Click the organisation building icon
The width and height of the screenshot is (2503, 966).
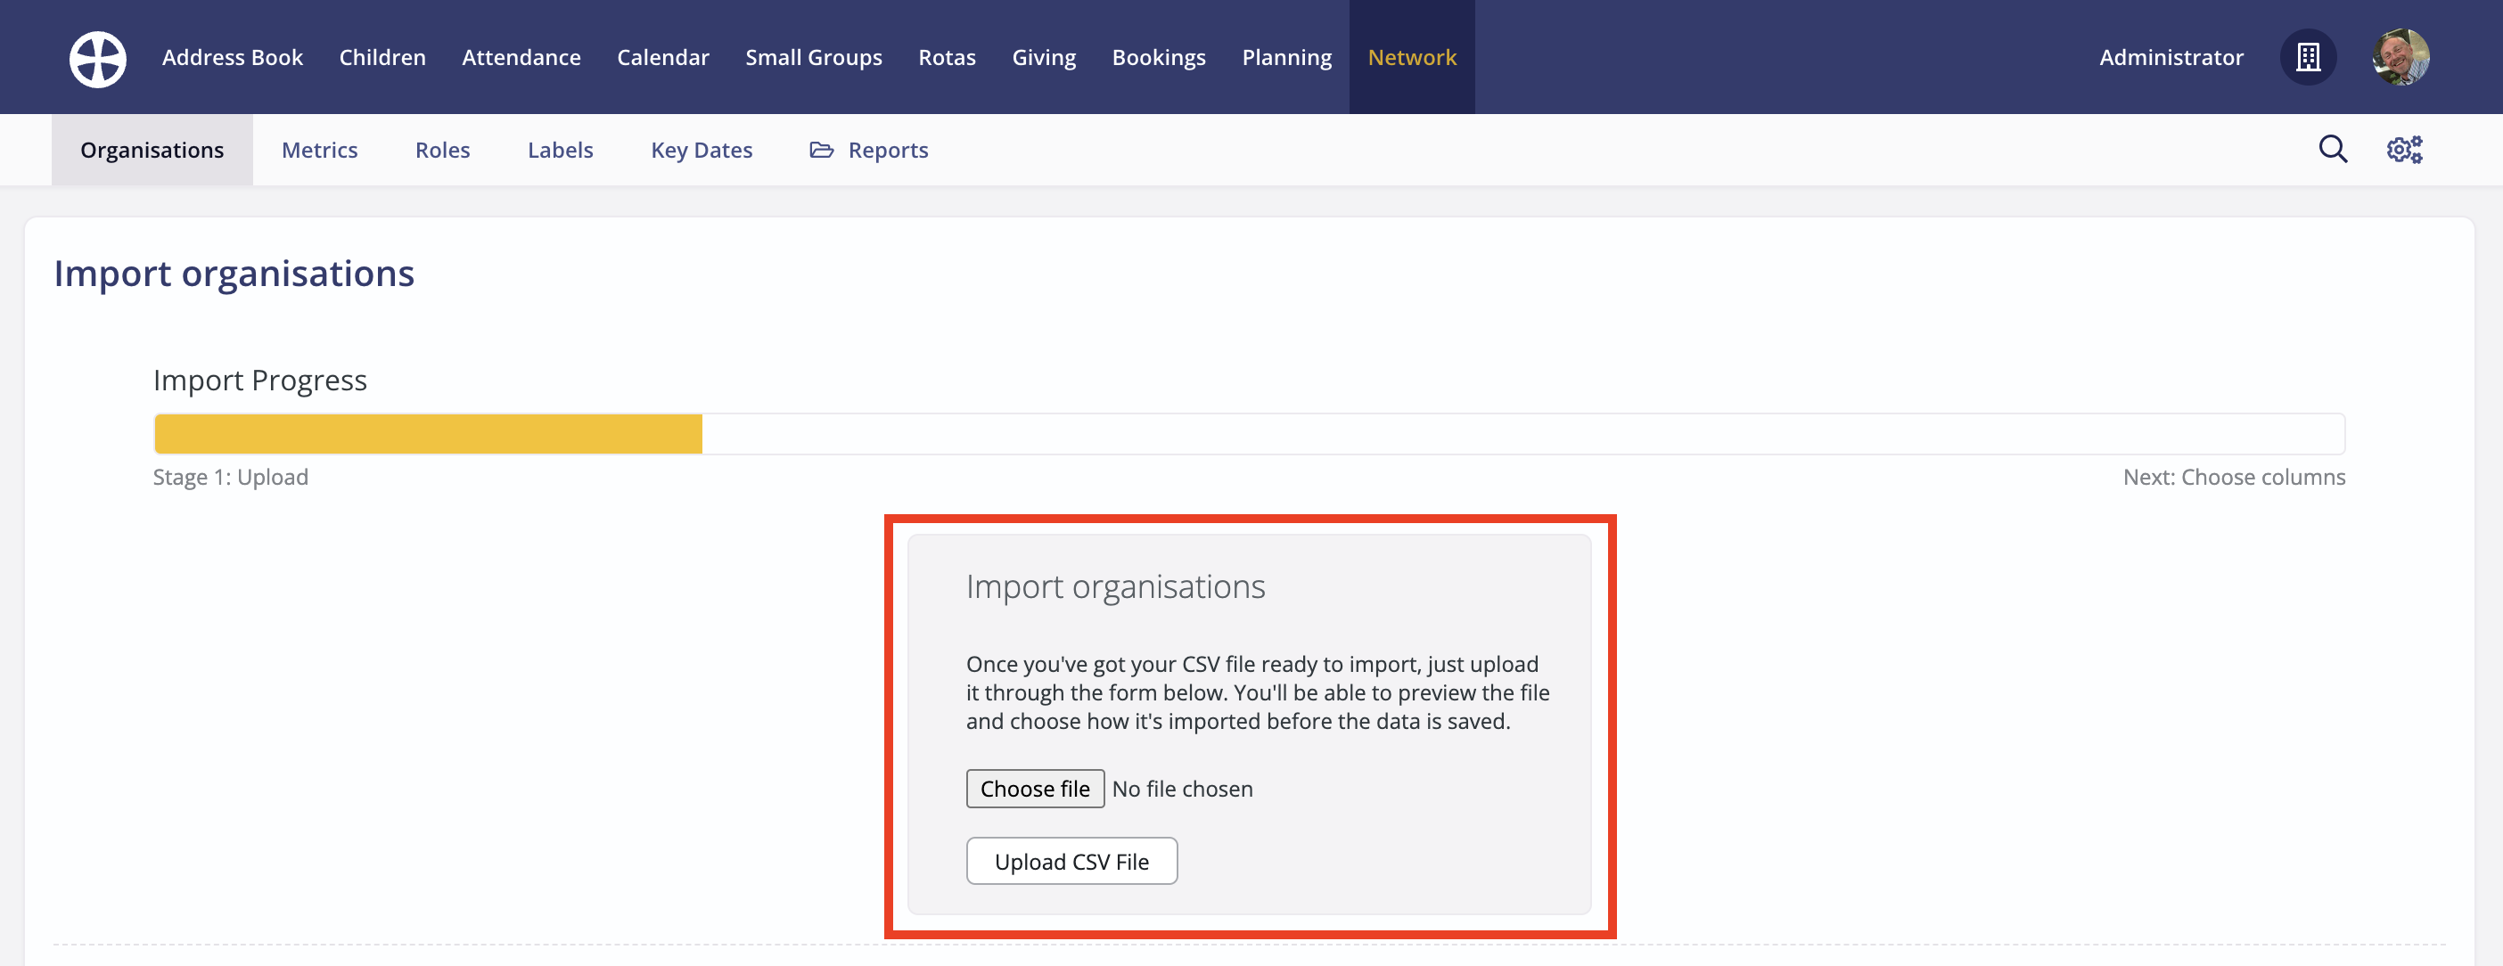[x=2308, y=57]
